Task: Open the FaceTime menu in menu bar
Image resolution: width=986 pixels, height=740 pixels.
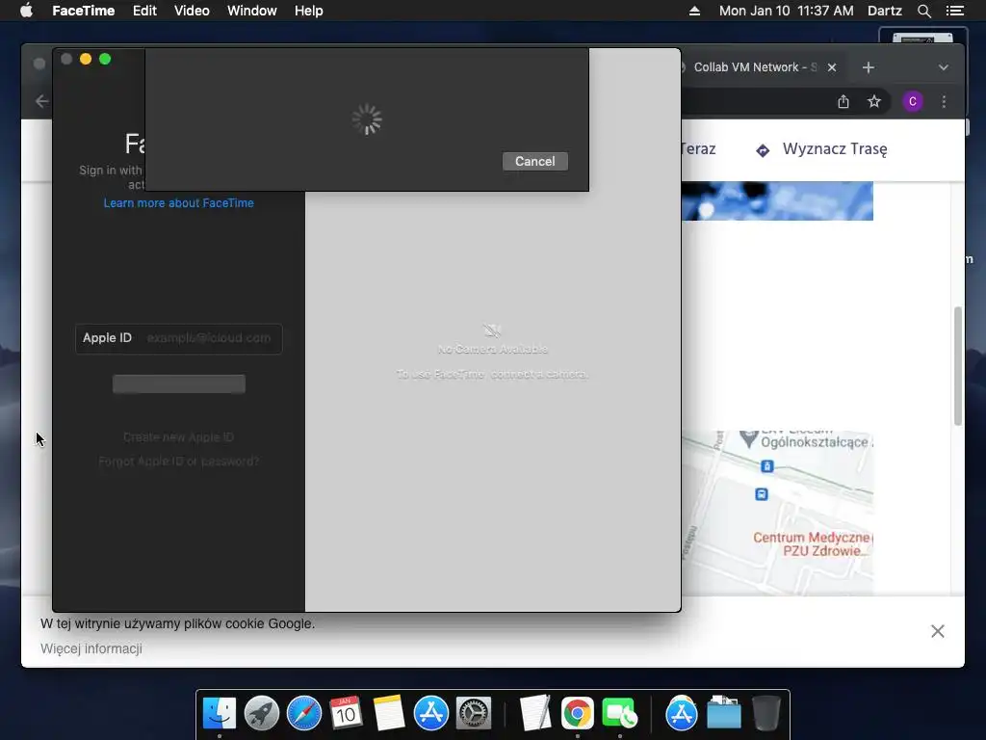Action: (83, 11)
